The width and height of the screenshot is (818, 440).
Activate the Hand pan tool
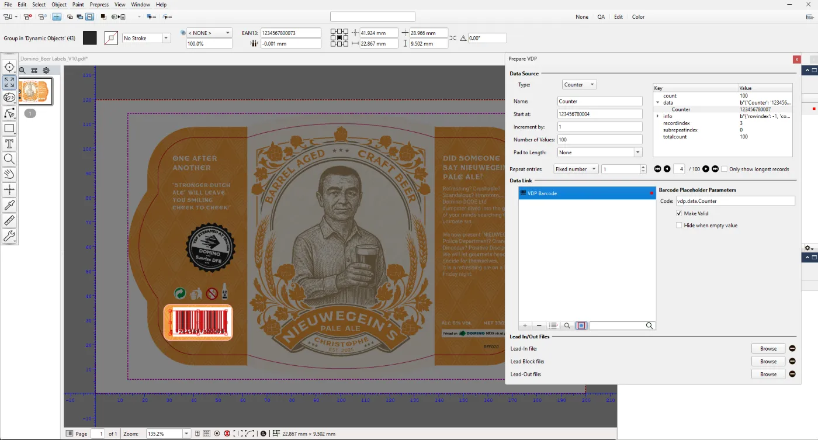coord(9,174)
